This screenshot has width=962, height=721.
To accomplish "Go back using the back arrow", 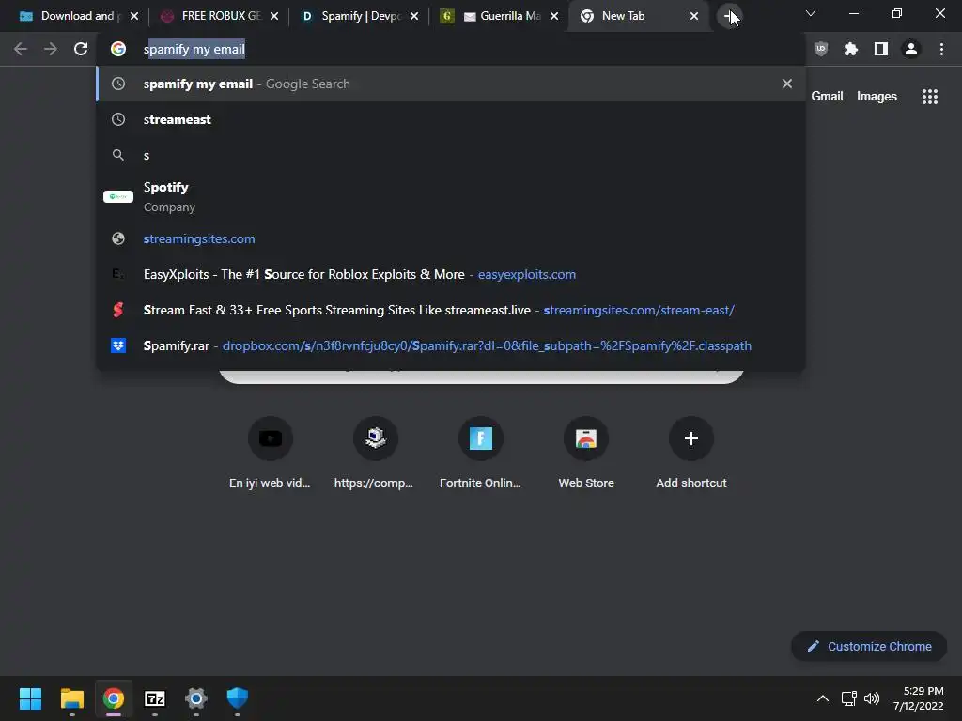I will [21, 49].
